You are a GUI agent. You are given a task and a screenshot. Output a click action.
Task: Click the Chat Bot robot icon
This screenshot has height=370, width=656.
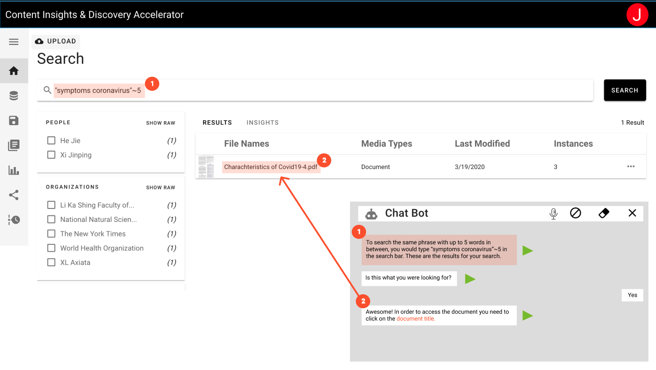click(371, 214)
